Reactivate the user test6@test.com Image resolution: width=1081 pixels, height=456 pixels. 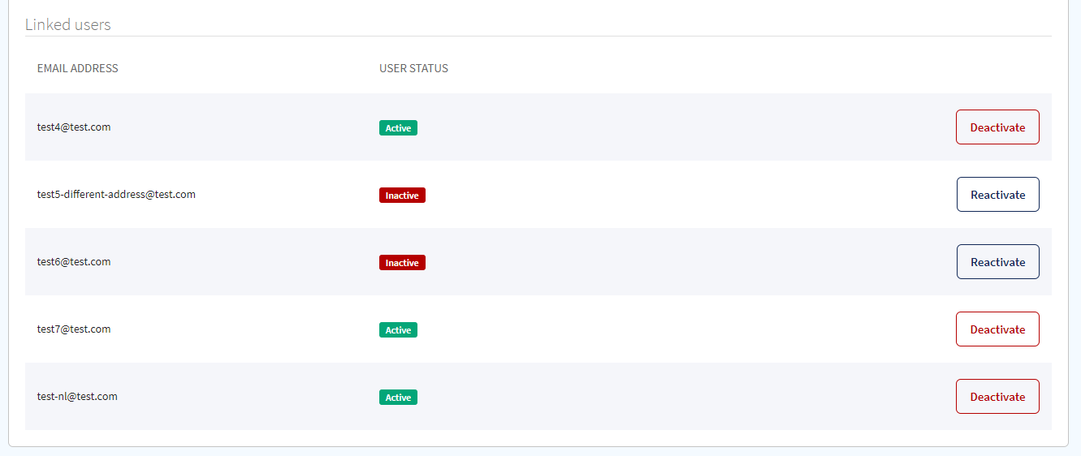click(997, 262)
